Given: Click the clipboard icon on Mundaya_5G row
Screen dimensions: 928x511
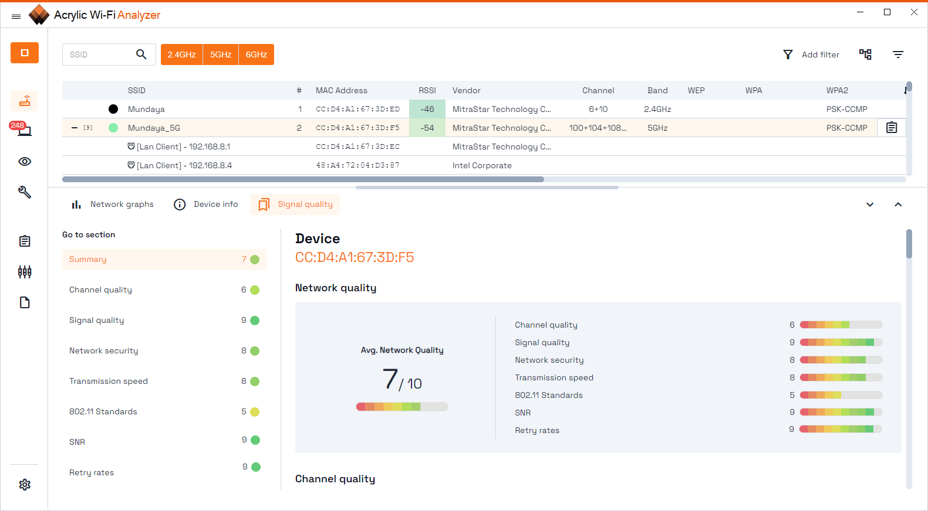Looking at the screenshot, I should coord(891,128).
